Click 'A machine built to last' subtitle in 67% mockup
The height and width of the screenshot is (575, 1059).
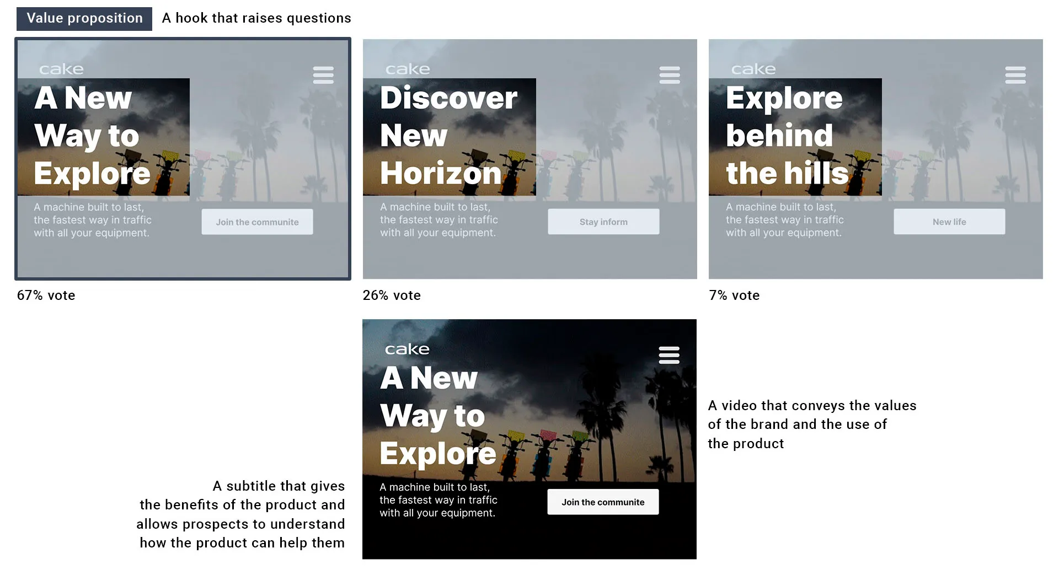click(x=92, y=220)
